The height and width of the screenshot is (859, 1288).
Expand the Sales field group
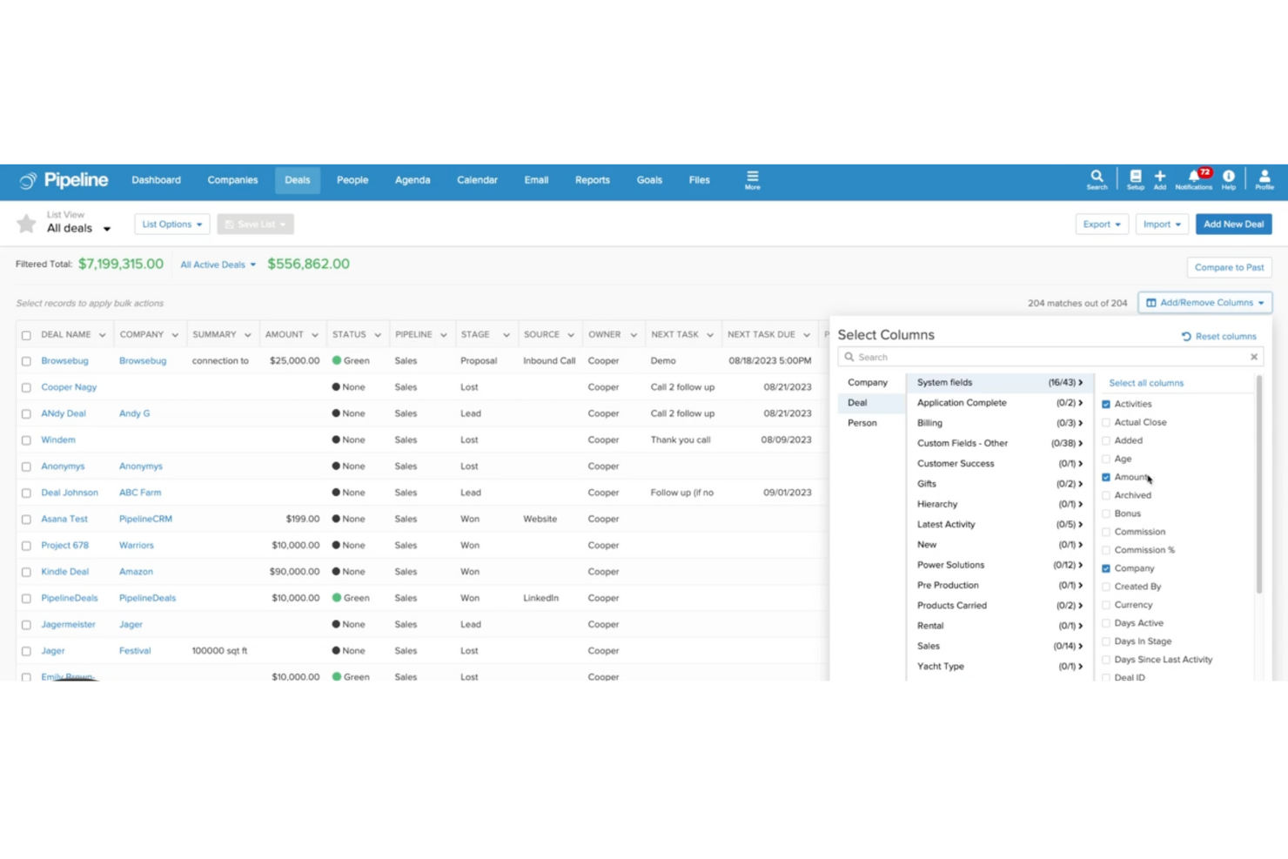coord(1000,646)
